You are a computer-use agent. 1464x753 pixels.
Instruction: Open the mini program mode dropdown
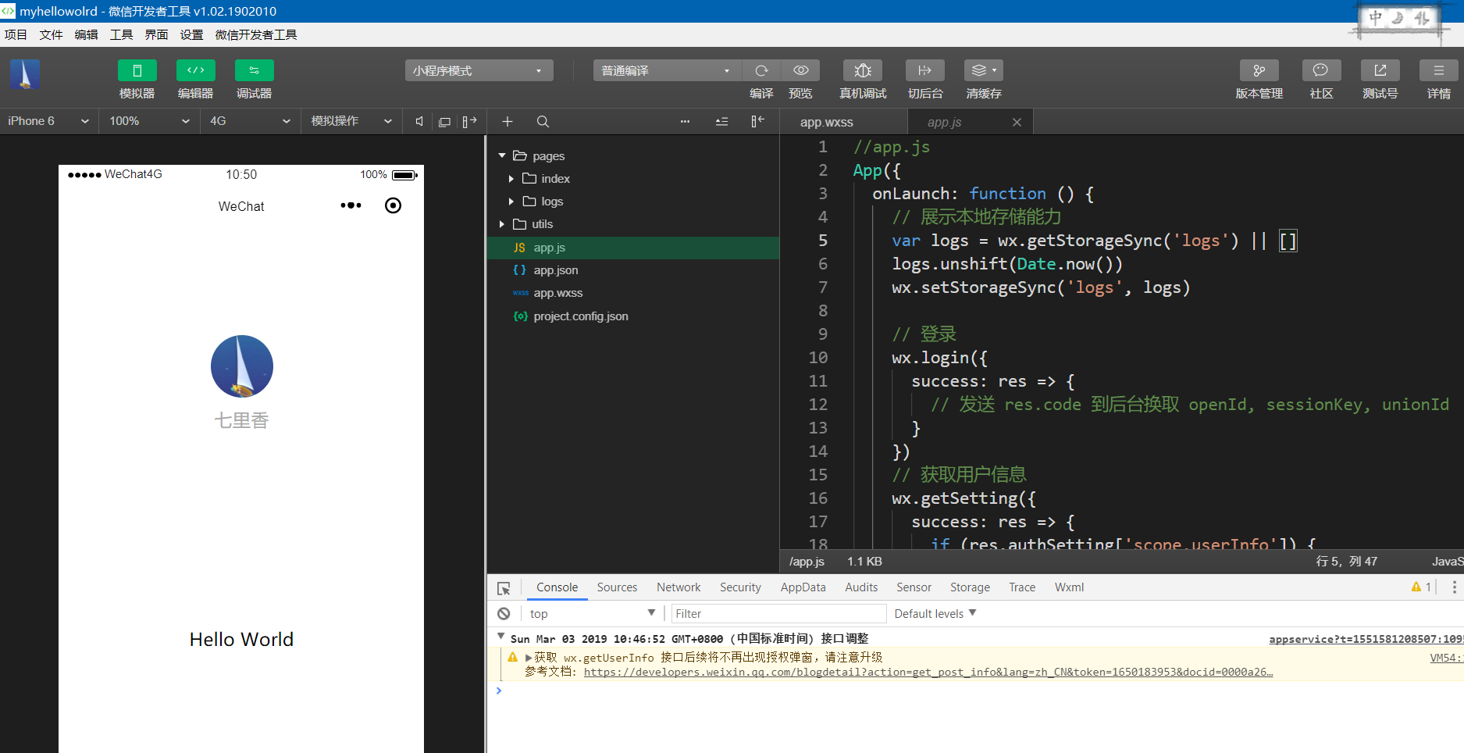pos(479,70)
